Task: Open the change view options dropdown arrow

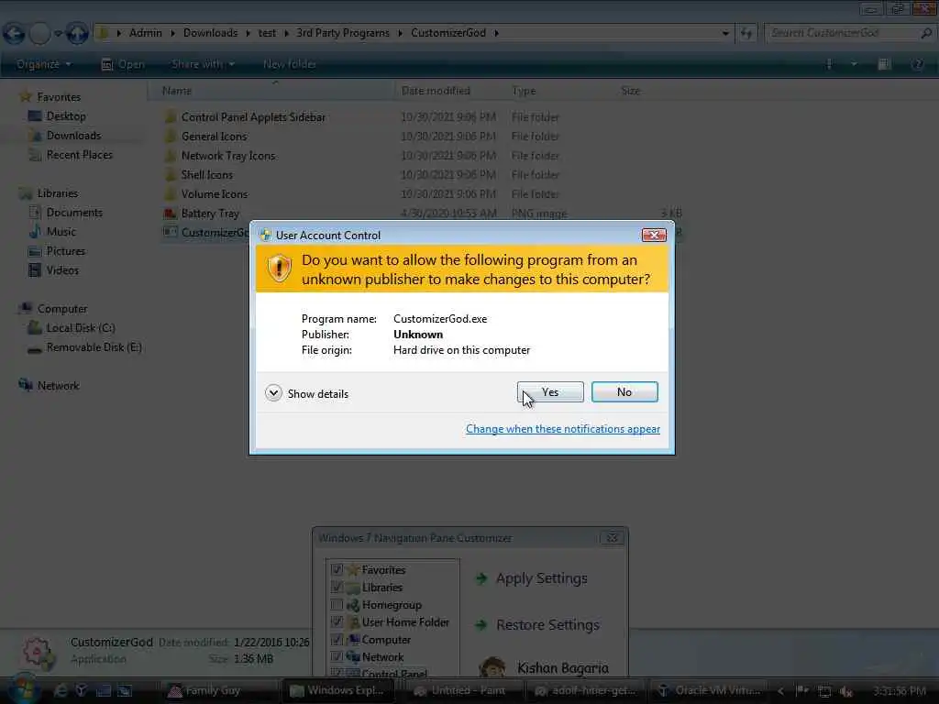Action: (854, 64)
